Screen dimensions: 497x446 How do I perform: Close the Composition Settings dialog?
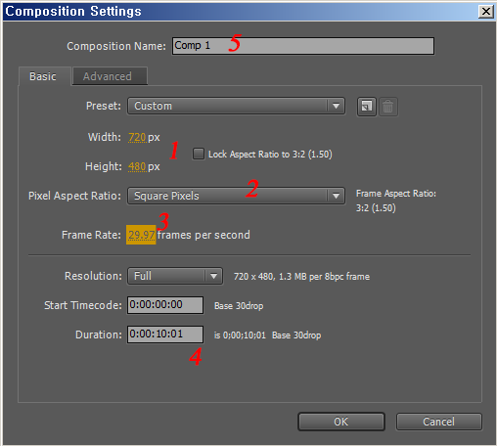coord(485,12)
